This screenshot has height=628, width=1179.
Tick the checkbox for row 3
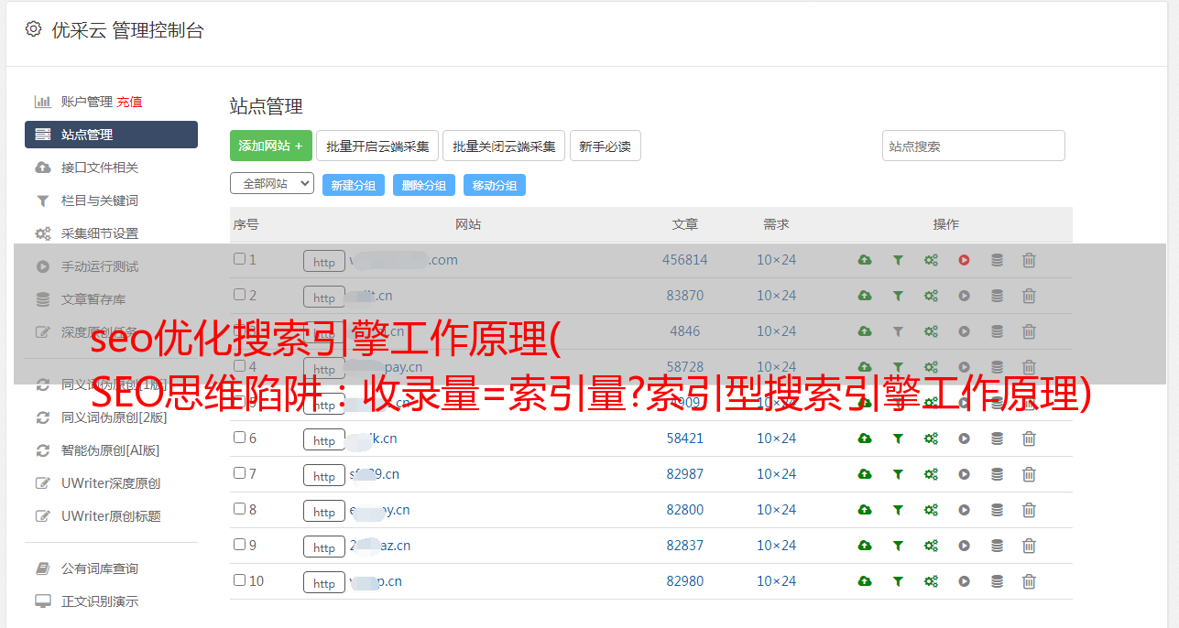coord(239,330)
